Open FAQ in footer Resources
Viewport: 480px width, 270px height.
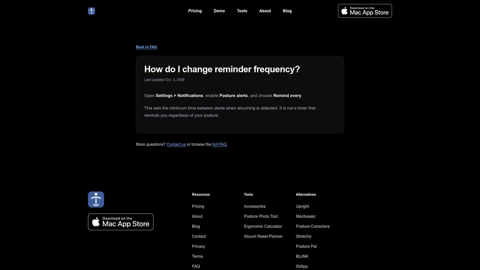(196, 266)
